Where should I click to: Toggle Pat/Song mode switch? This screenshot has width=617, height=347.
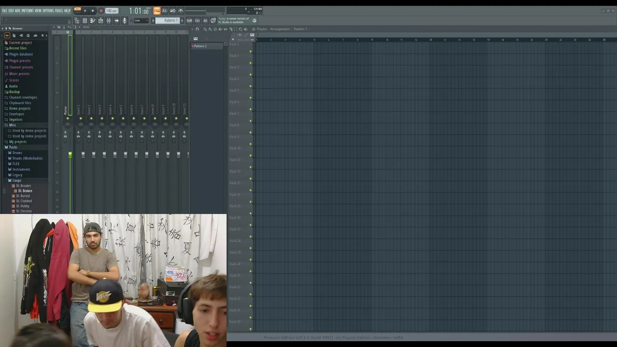pyautogui.click(x=77, y=10)
